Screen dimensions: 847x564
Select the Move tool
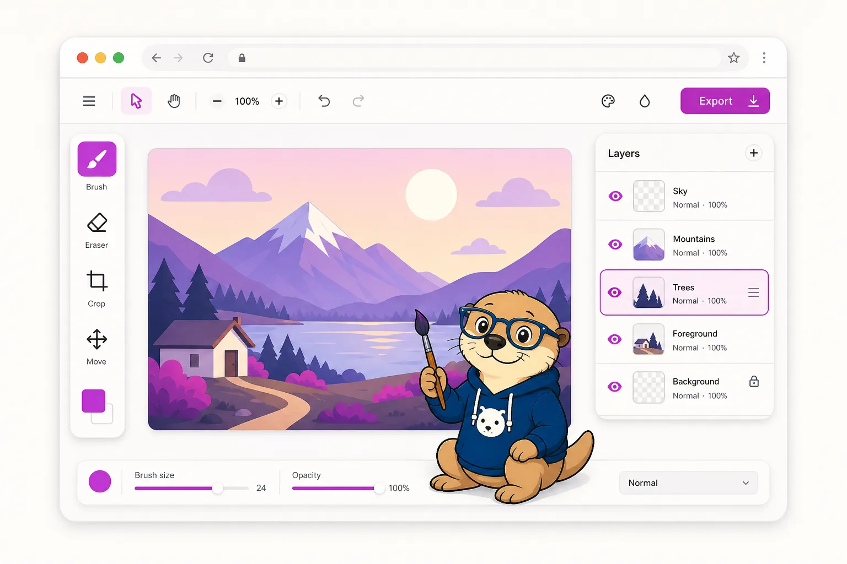pyautogui.click(x=97, y=339)
